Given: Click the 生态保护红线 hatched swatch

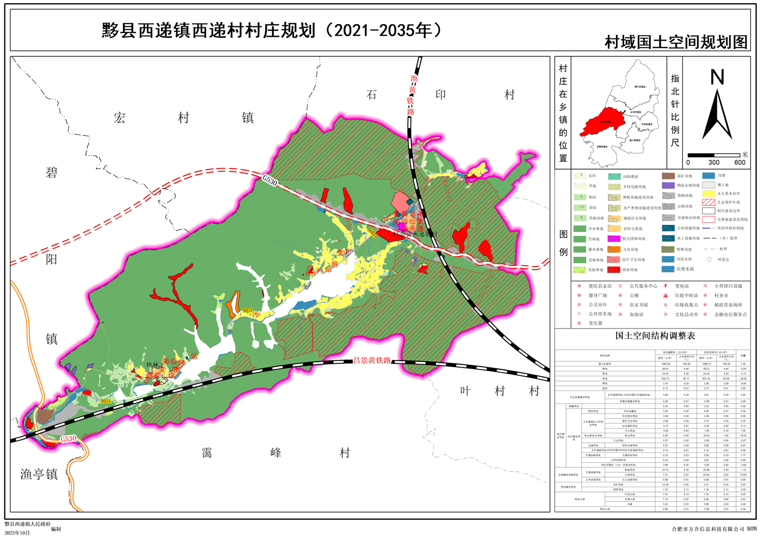Looking at the screenshot, I should [x=709, y=202].
